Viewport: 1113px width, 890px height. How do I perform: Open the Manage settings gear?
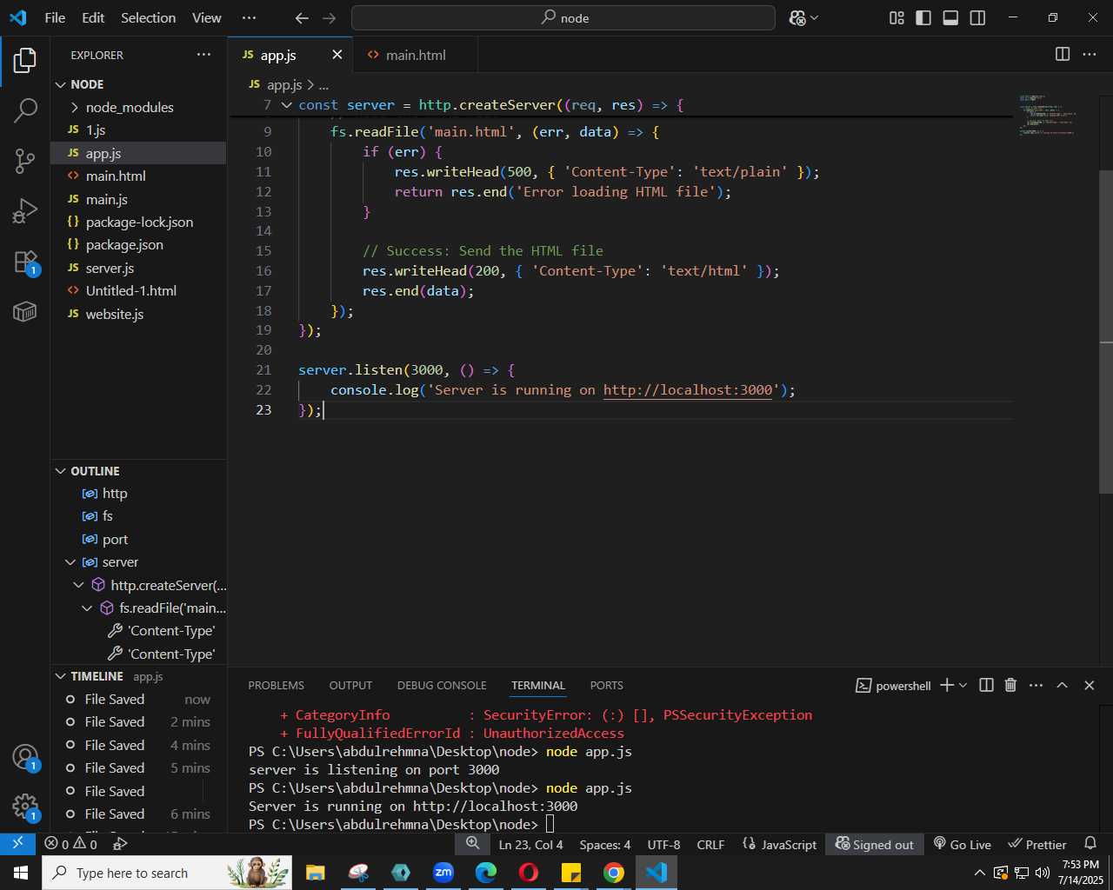point(25,807)
